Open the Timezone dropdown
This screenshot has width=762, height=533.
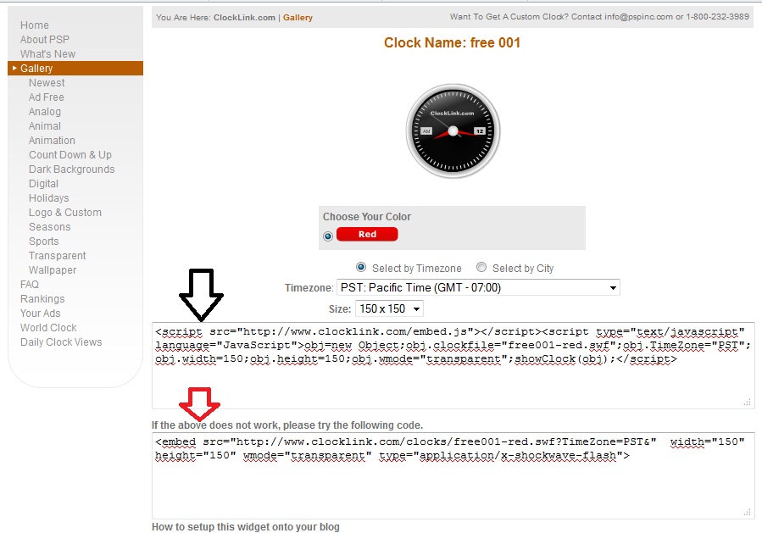(478, 287)
